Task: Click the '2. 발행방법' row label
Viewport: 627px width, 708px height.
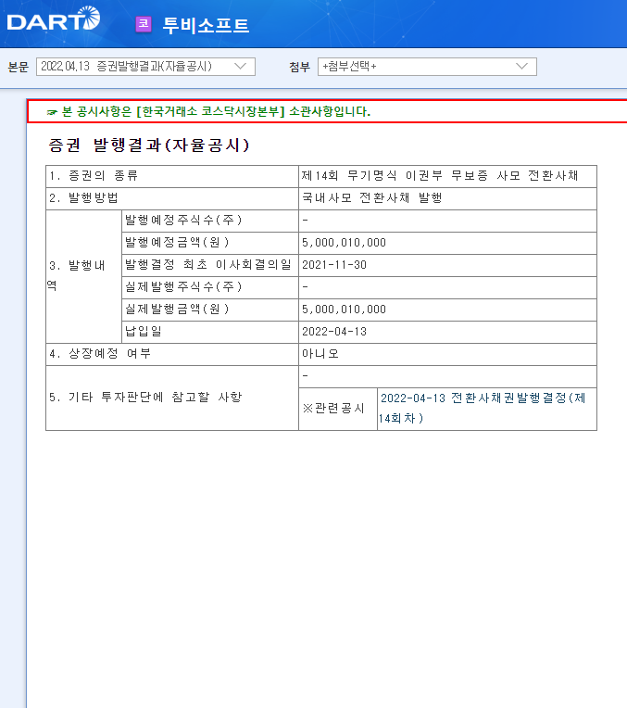Action: click(x=83, y=197)
